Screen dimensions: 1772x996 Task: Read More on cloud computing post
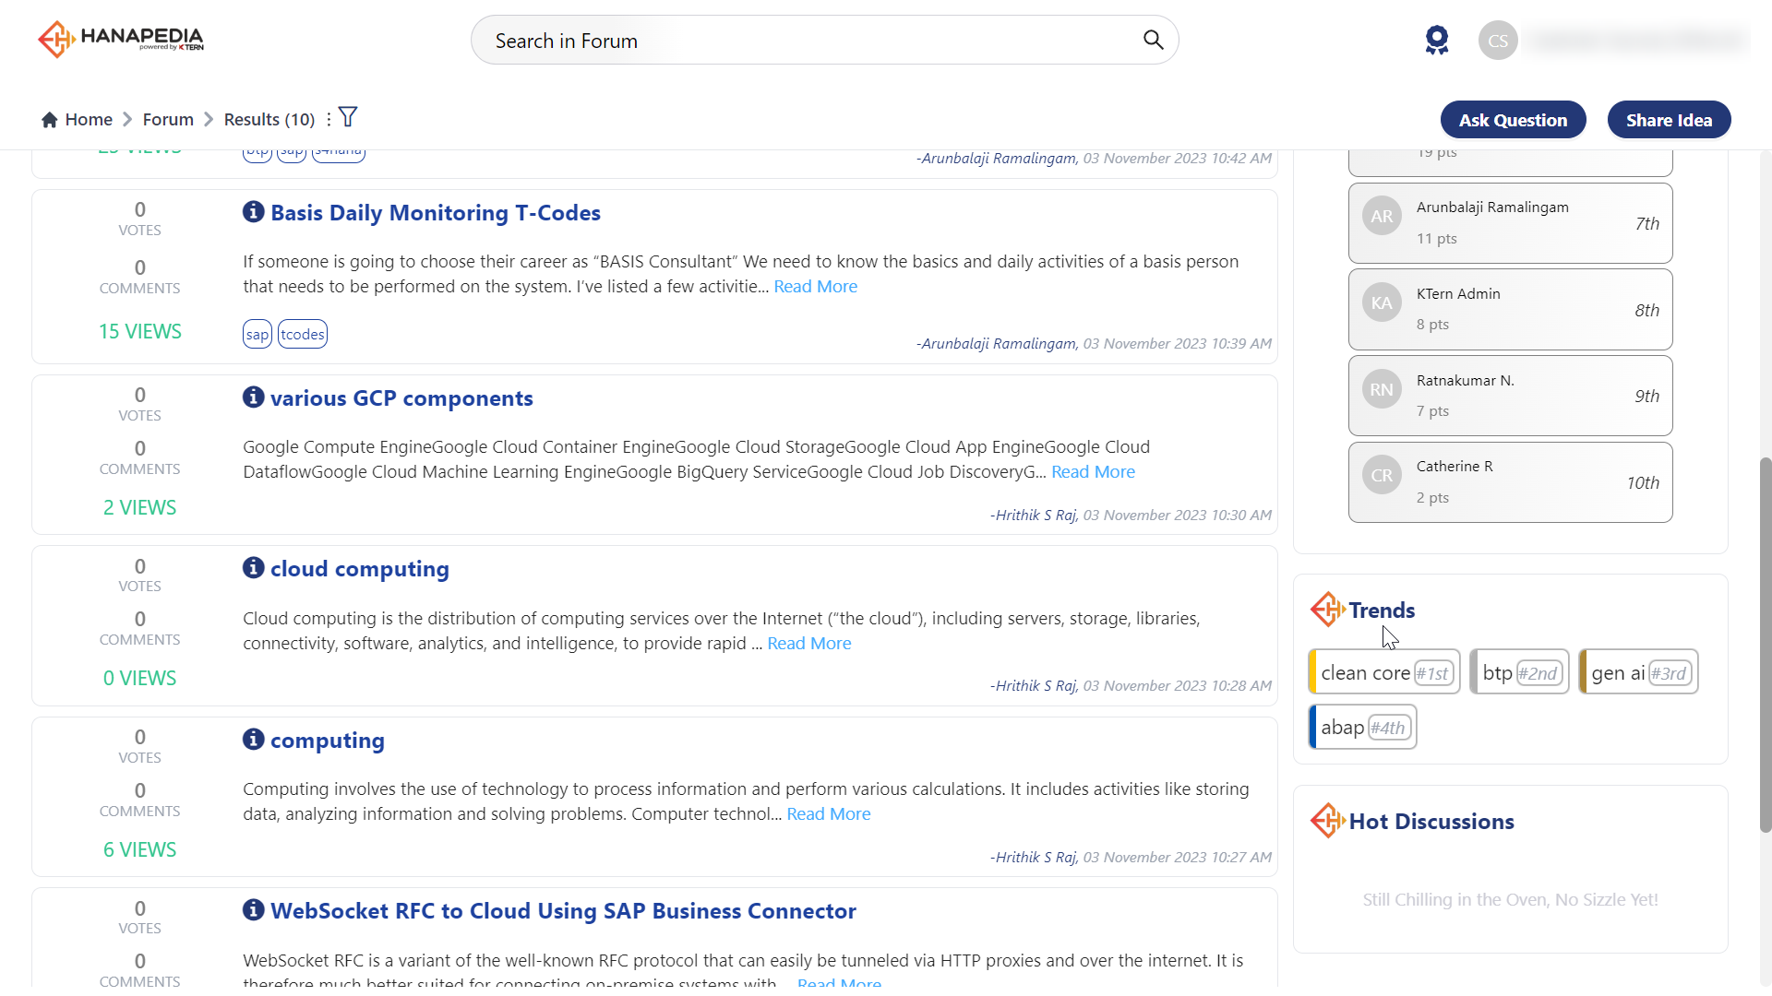pos(809,644)
